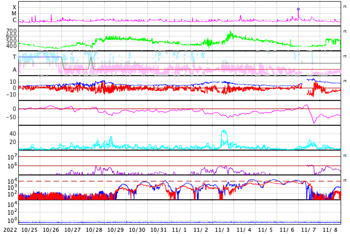Click the rt label beside the X-ray panel
The height and width of the screenshot is (234, 350).
345,6
